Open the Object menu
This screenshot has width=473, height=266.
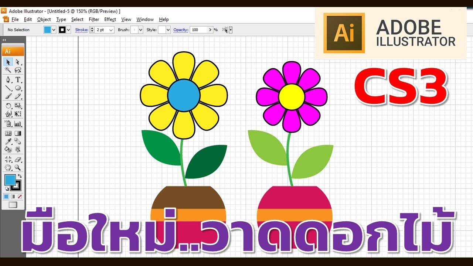(x=44, y=20)
